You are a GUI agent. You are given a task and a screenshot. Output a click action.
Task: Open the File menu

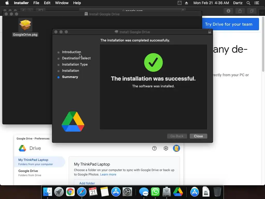tap(36, 3)
